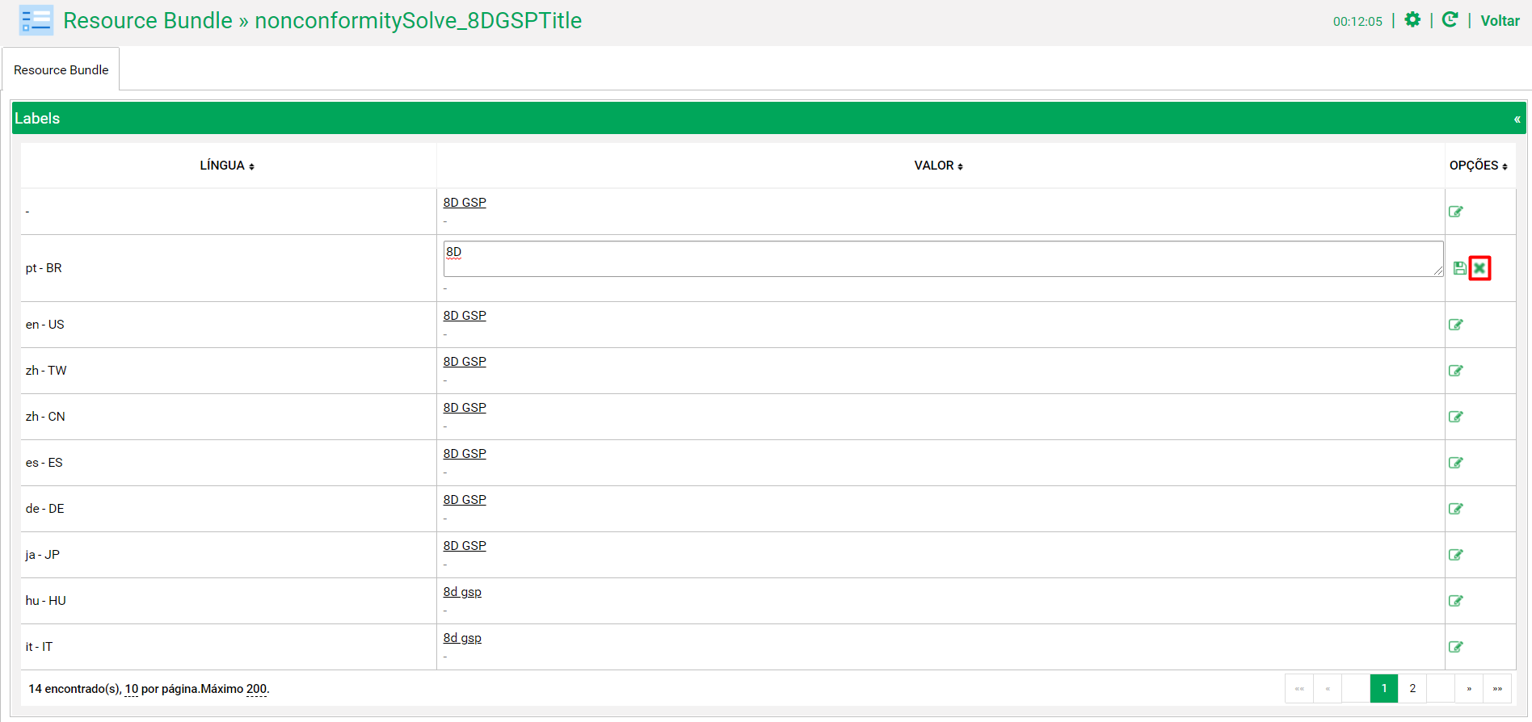
Task: Click the pt - BR value text field
Action: point(943,258)
